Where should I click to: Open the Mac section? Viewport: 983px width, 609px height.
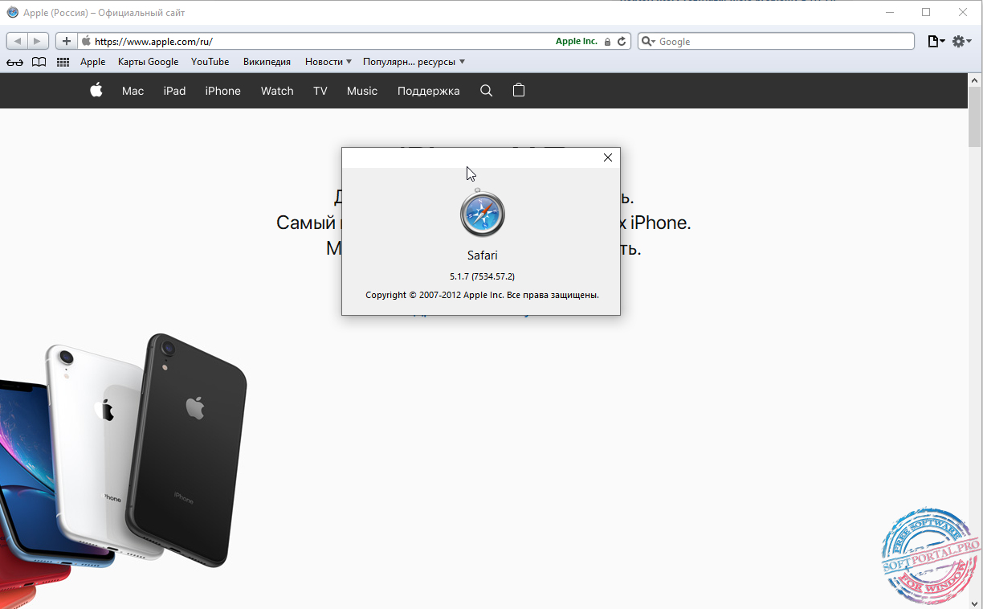click(x=133, y=91)
